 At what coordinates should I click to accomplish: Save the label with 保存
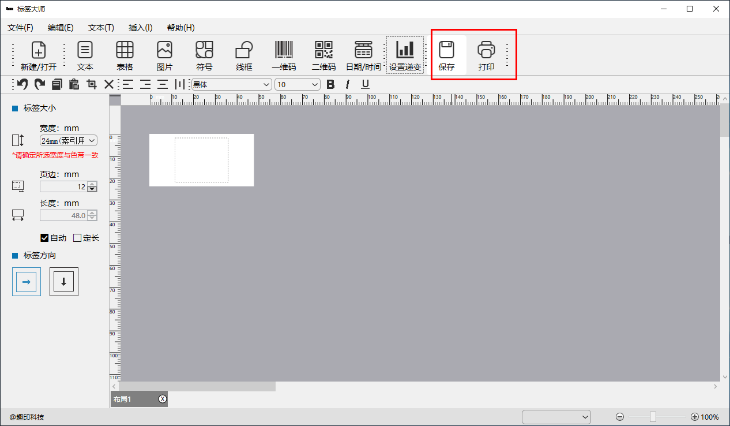[x=446, y=56]
